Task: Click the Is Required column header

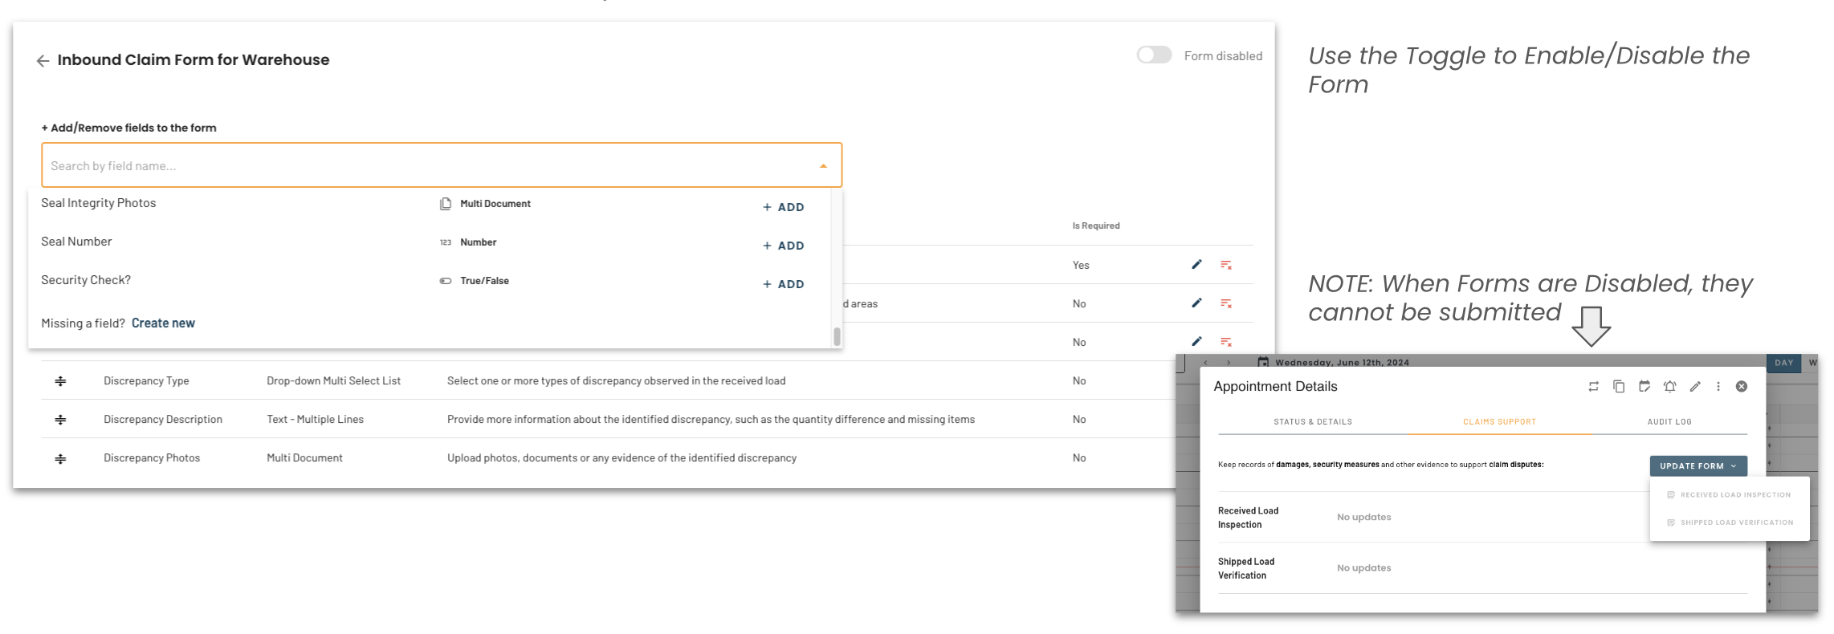Action: [1096, 226]
